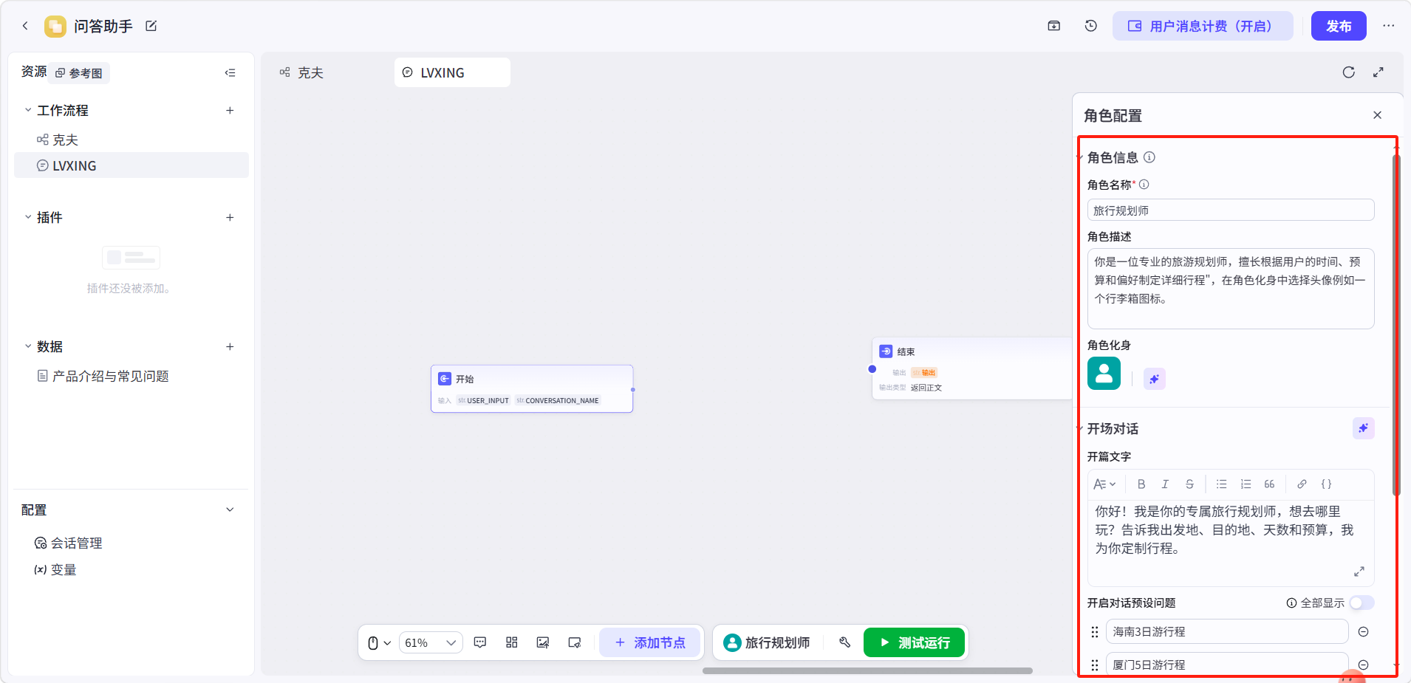Open the three-dot more menu
Screen dimensions: 1411x683
pos(1389,26)
